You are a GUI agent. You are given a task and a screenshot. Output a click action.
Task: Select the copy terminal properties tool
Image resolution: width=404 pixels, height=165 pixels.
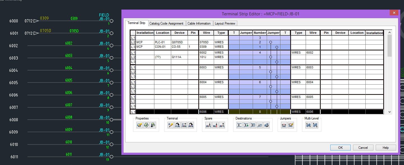pyautogui.click(x=146, y=125)
